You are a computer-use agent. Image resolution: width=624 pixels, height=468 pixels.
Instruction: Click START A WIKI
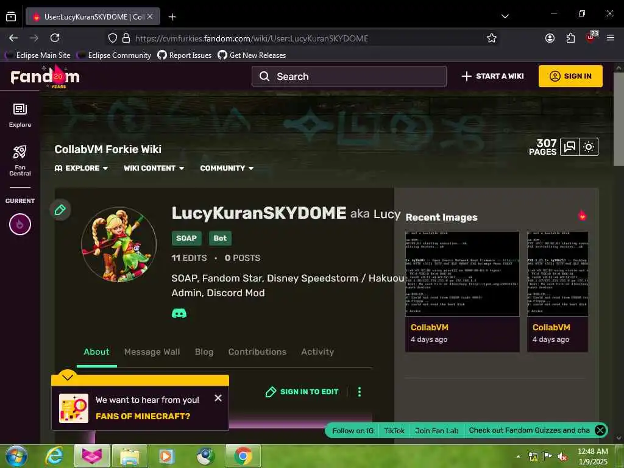pyautogui.click(x=492, y=76)
